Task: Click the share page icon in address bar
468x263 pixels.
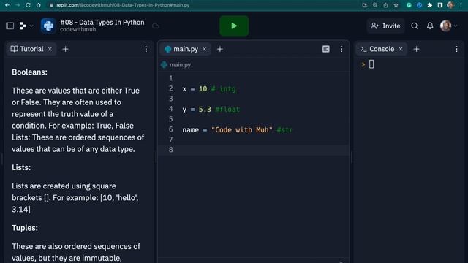Action: click(x=385, y=5)
